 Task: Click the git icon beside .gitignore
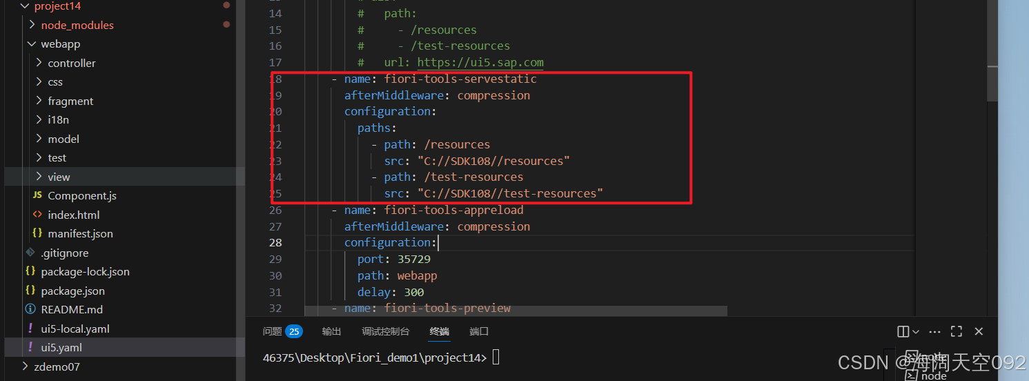tap(30, 253)
